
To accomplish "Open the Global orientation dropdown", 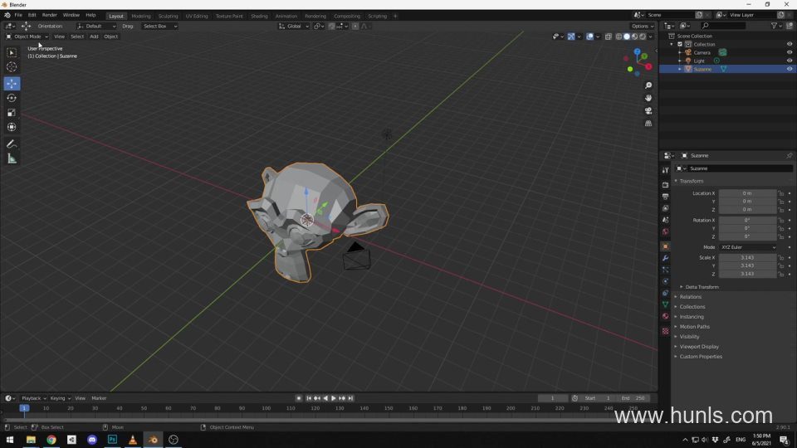I will click(294, 26).
